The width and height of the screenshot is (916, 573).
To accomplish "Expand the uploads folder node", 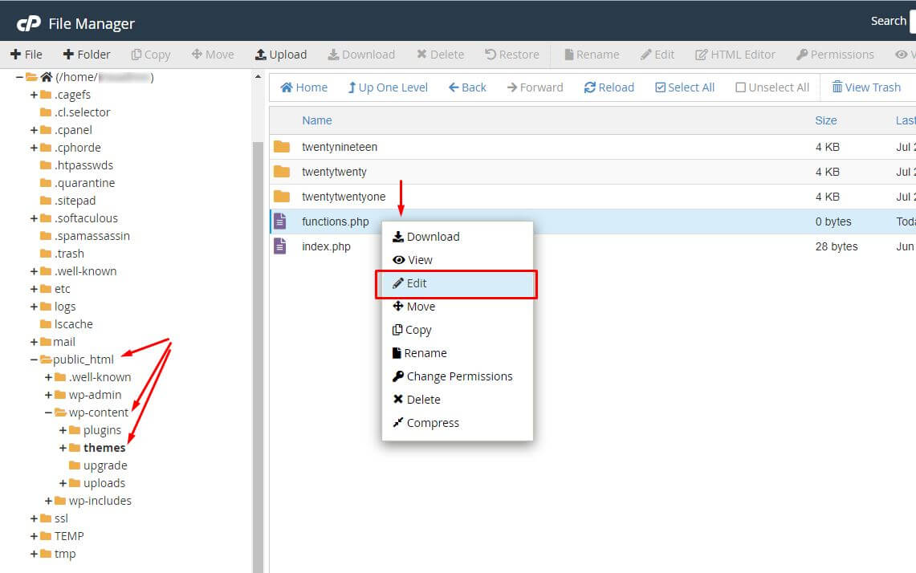I will coord(63,483).
